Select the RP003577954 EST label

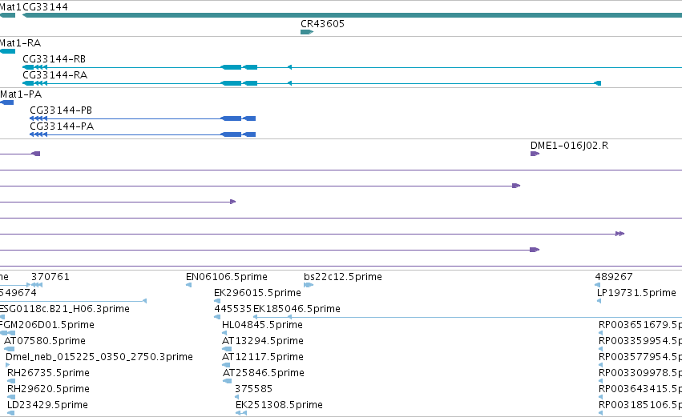[x=640, y=357]
